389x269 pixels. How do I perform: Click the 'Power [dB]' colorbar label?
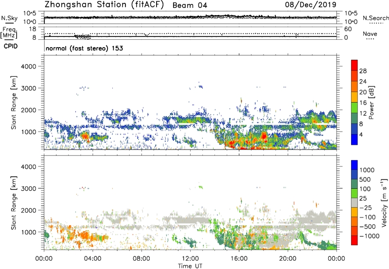(x=371, y=102)
